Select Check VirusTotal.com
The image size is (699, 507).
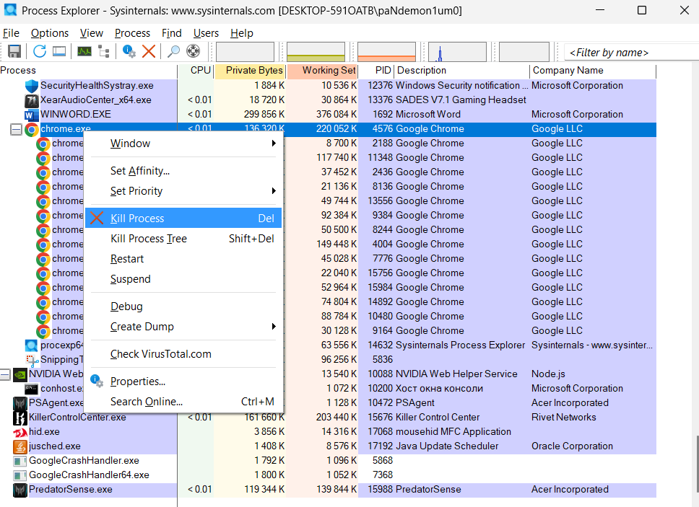pyautogui.click(x=183, y=354)
